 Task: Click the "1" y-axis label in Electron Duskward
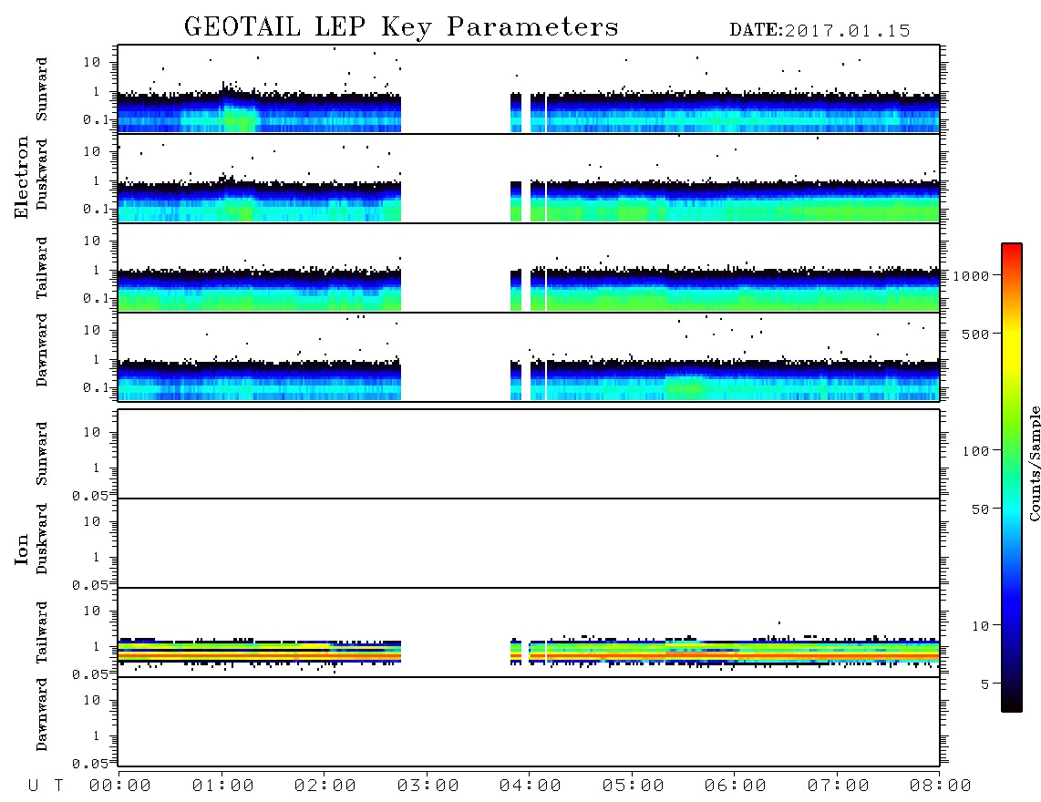(97, 180)
